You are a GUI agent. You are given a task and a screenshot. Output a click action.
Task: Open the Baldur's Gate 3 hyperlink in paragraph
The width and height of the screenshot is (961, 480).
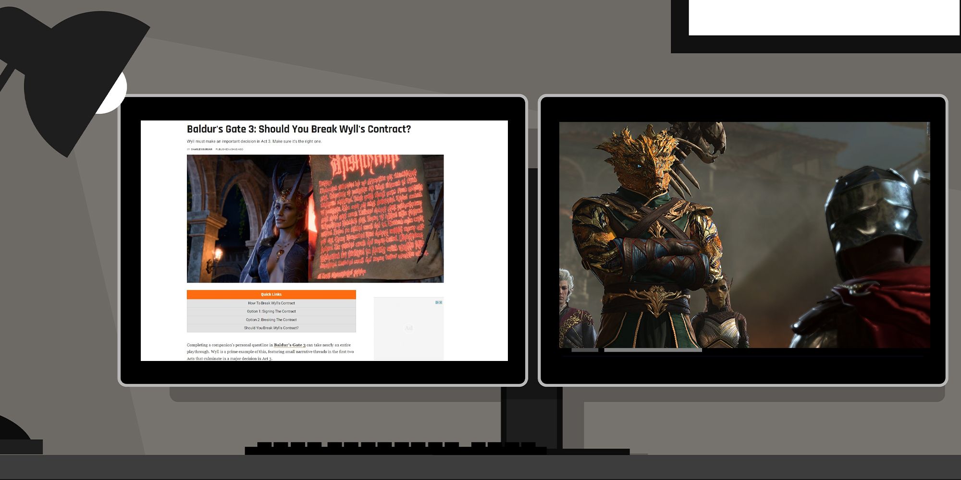pyautogui.click(x=289, y=345)
